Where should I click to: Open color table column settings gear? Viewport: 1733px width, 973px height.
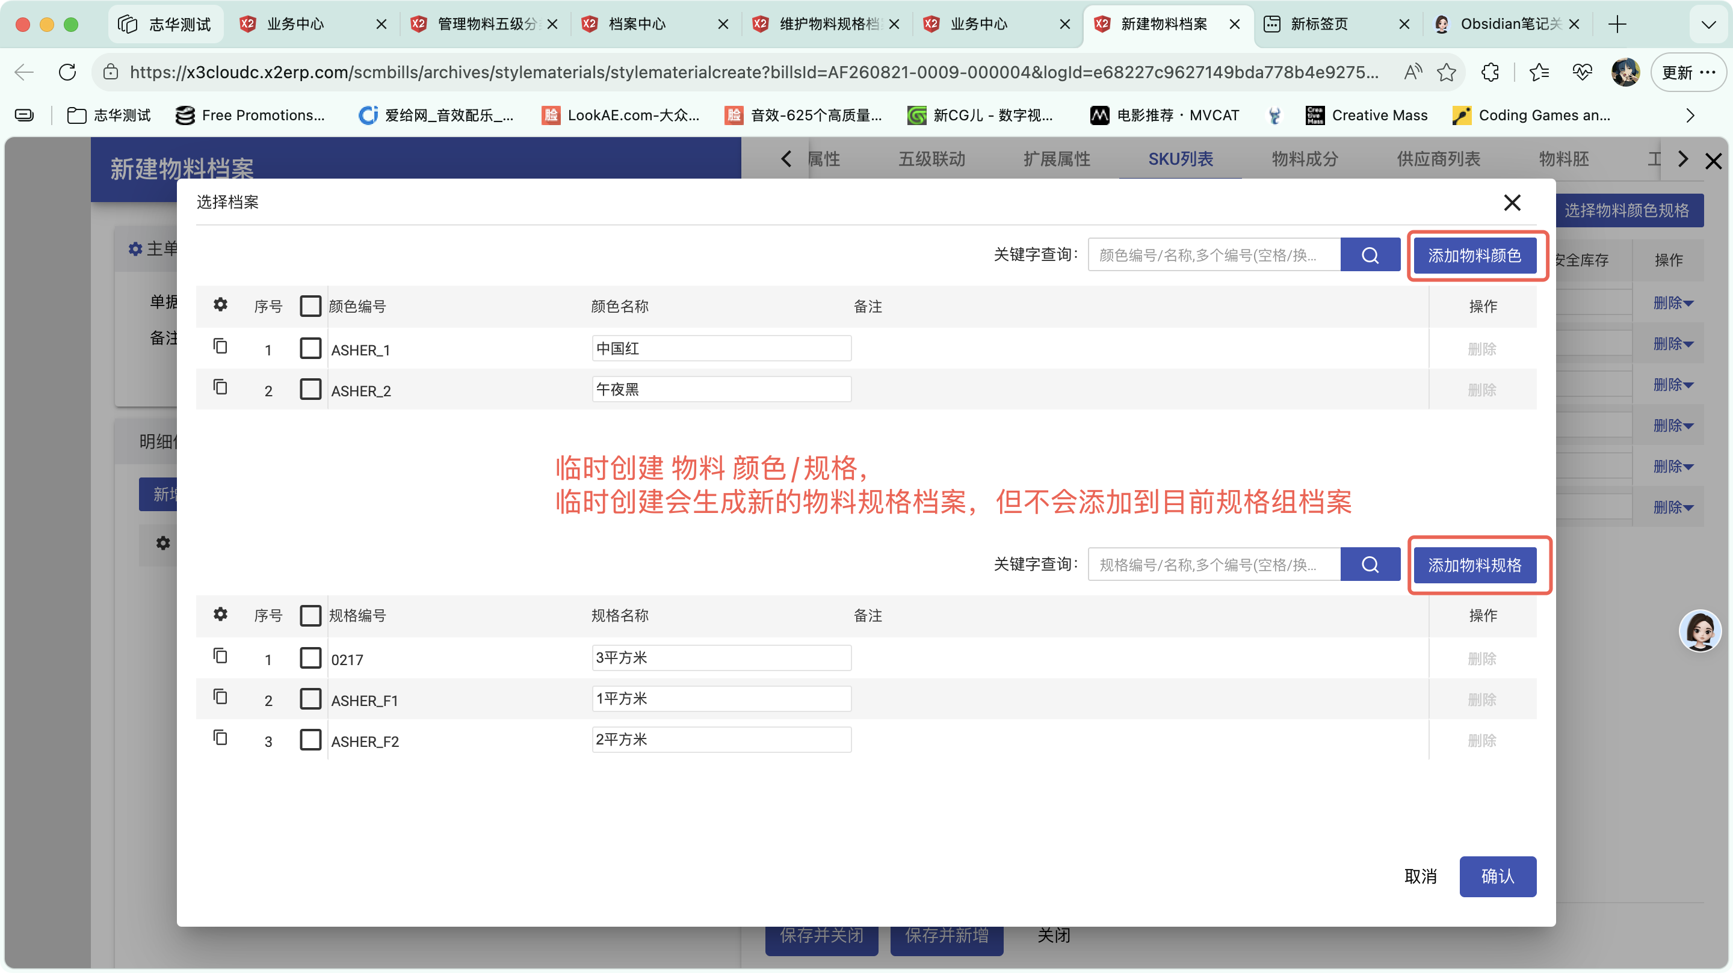click(x=220, y=305)
